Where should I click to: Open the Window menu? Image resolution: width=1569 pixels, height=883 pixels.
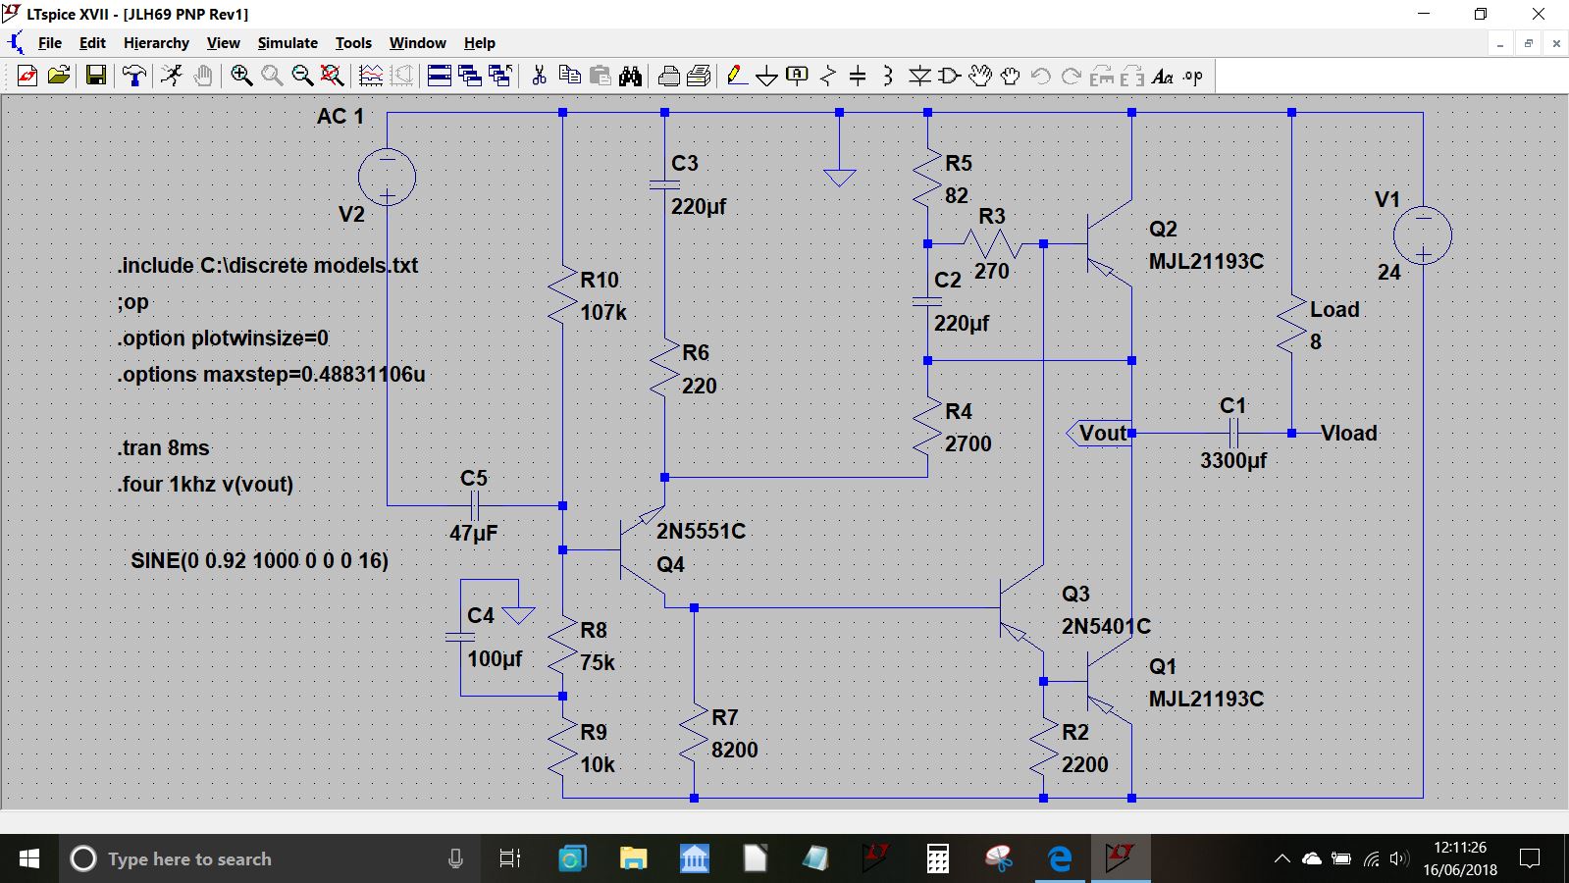[x=417, y=43]
